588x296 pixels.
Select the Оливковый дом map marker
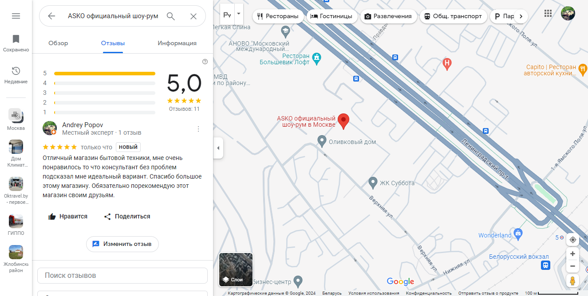click(x=323, y=142)
